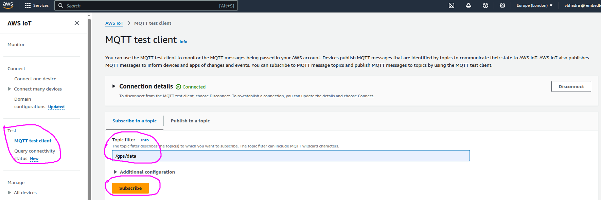This screenshot has height=200, width=601.
Task: Expand Connect many devices in sidebar
Action: click(x=10, y=89)
